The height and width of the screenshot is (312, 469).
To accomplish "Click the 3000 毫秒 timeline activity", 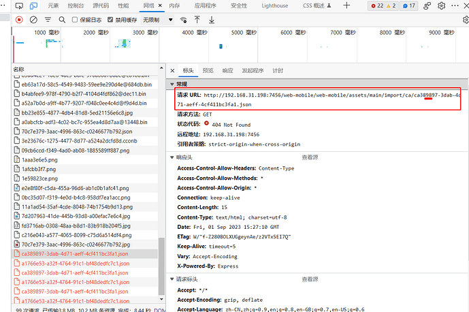I will coord(123,44).
